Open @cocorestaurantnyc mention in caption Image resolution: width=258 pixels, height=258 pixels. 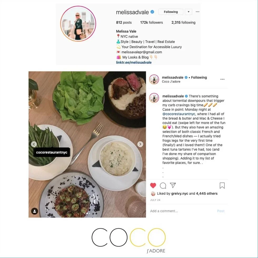pos(179,114)
